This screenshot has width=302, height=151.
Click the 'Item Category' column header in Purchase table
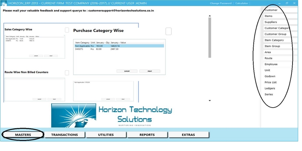point(82,43)
